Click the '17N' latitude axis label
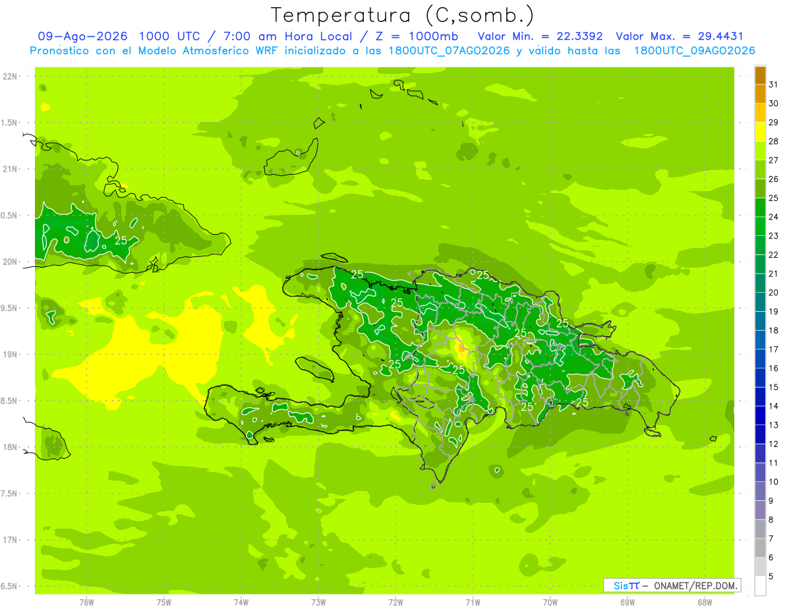The image size is (791, 611). 10,540
